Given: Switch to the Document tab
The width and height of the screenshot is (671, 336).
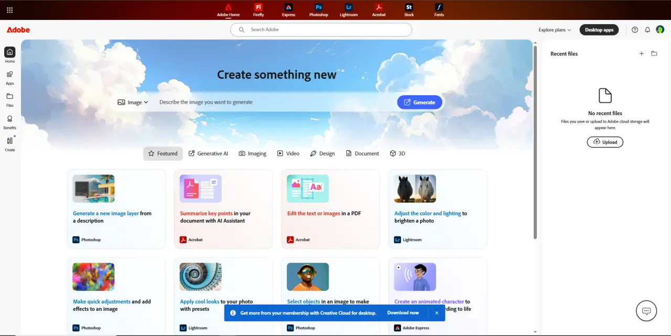Looking at the screenshot, I should (362, 153).
